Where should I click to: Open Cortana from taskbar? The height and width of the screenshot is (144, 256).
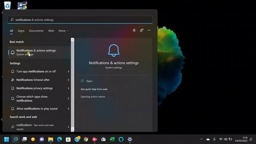click(121, 139)
